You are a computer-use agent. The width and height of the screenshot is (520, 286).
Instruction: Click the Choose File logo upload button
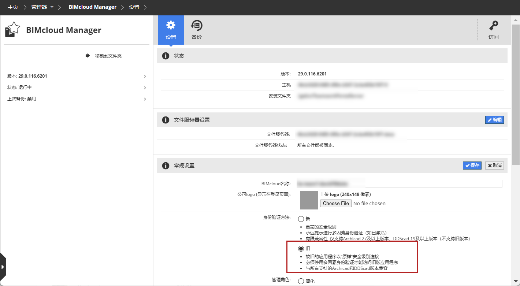coord(336,203)
